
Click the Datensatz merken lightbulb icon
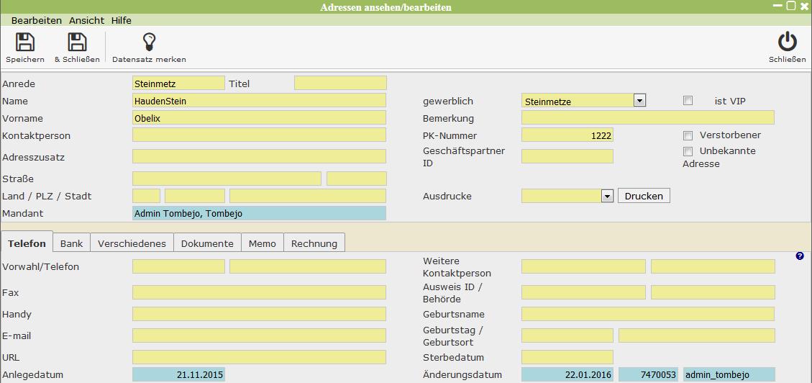(149, 42)
